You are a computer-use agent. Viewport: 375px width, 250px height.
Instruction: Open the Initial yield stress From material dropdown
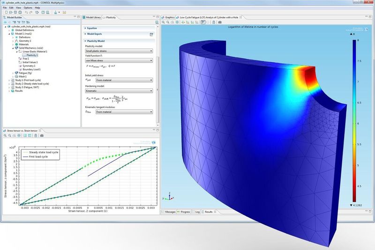pos(124,80)
